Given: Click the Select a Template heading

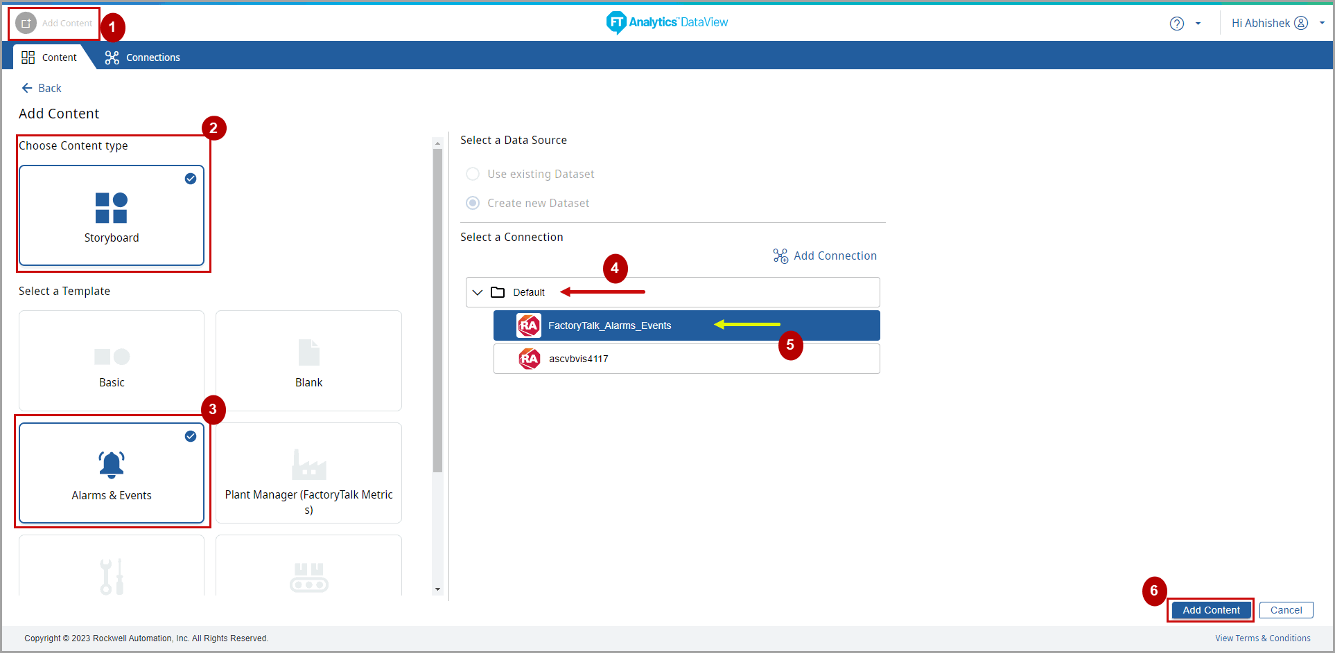Looking at the screenshot, I should [x=64, y=291].
